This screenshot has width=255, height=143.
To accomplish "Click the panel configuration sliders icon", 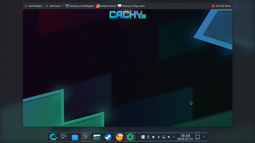I will coord(204,137).
